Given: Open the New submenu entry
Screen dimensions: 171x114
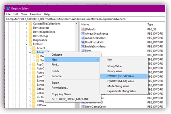Looking at the screenshot, I should 72,60.
